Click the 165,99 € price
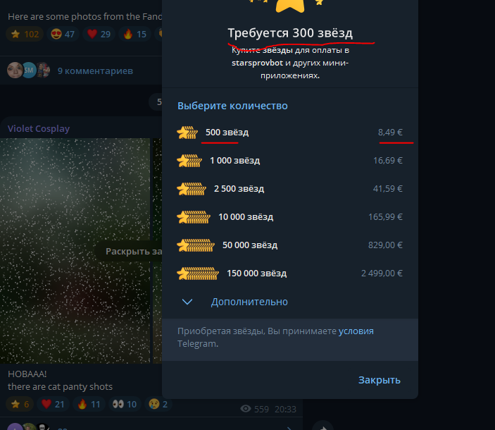Image resolution: width=495 pixels, height=430 pixels. 385,216
